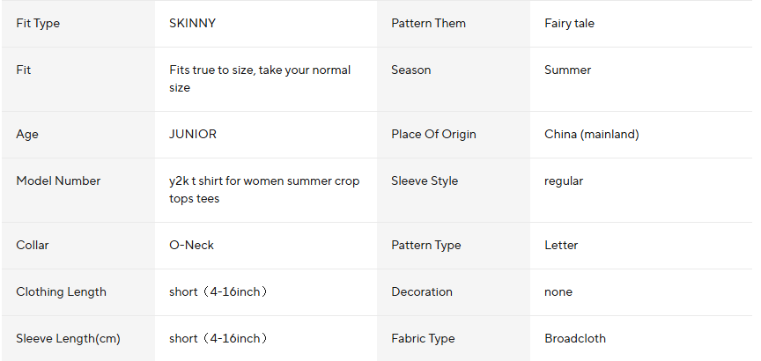Select the Season label

(x=410, y=70)
